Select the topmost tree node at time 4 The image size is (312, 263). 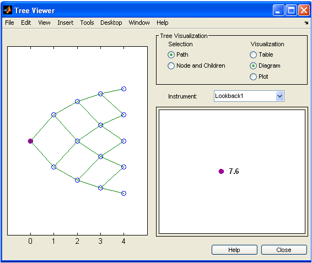click(124, 89)
